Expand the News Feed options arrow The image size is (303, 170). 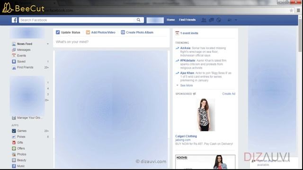click(48, 44)
